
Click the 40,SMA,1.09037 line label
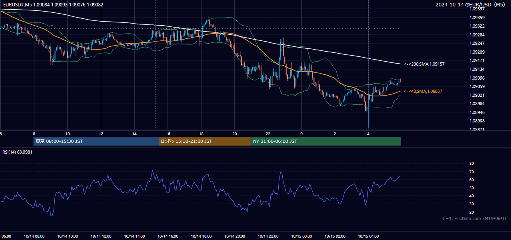tap(423, 91)
